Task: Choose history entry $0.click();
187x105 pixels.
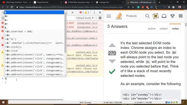Action: click(x=34, y=47)
